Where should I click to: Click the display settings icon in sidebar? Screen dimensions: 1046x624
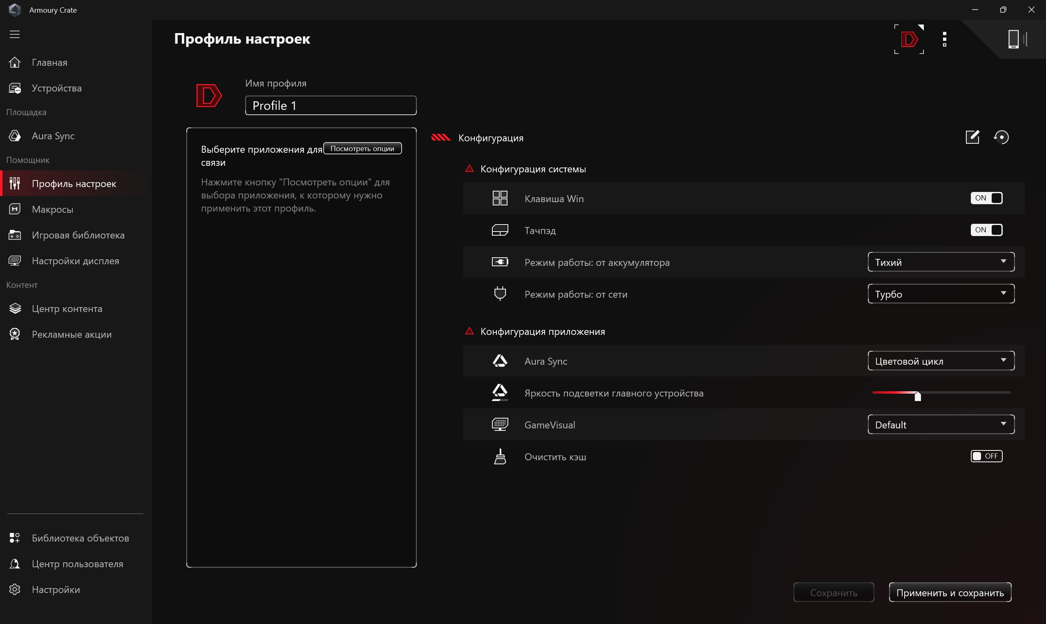pyautogui.click(x=15, y=261)
